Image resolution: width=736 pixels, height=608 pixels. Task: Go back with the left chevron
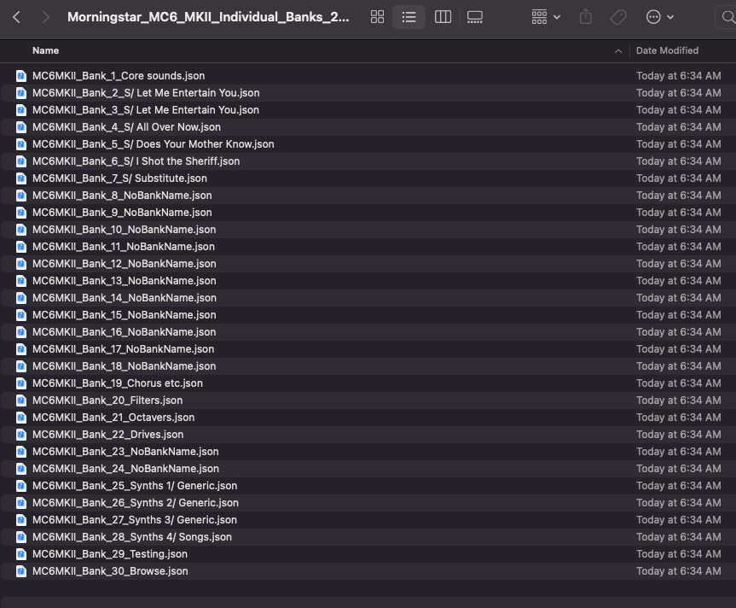coord(16,17)
